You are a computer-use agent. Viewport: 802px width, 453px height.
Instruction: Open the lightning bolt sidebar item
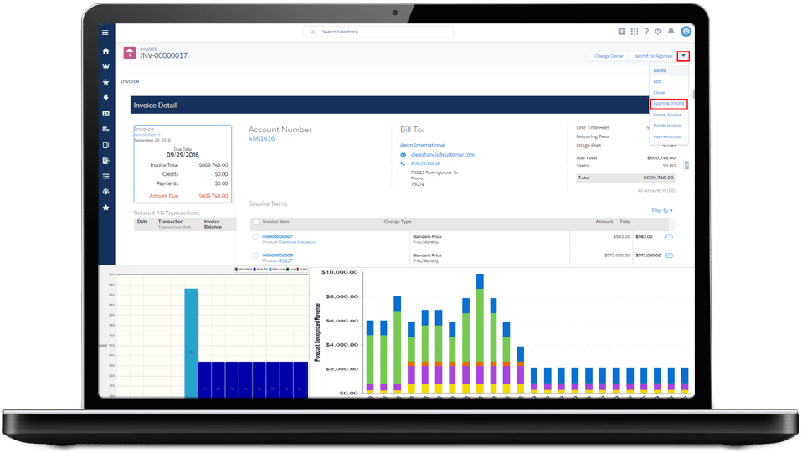click(105, 98)
